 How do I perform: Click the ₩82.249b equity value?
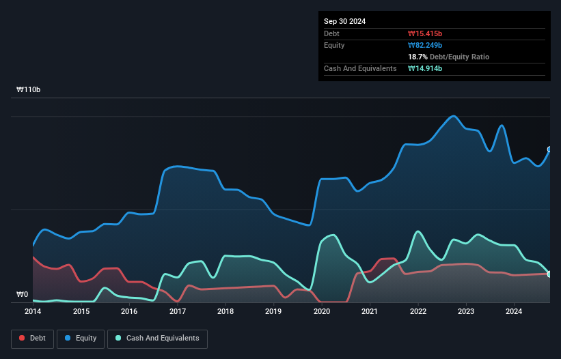425,45
